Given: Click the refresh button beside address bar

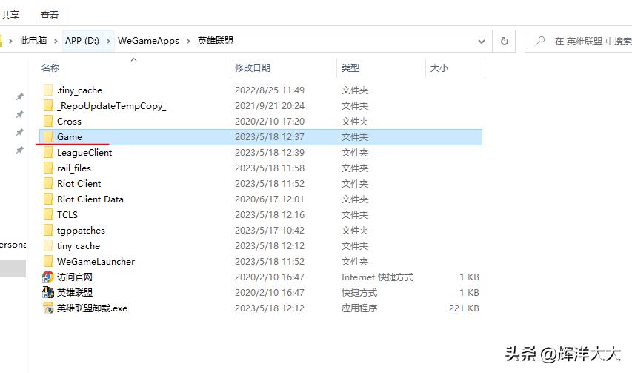Looking at the screenshot, I should click(x=505, y=41).
